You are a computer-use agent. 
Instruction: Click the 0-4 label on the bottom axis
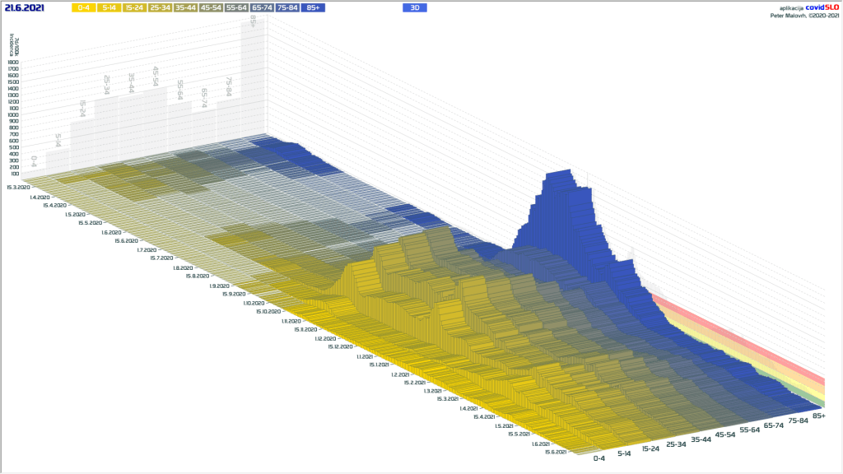point(598,459)
